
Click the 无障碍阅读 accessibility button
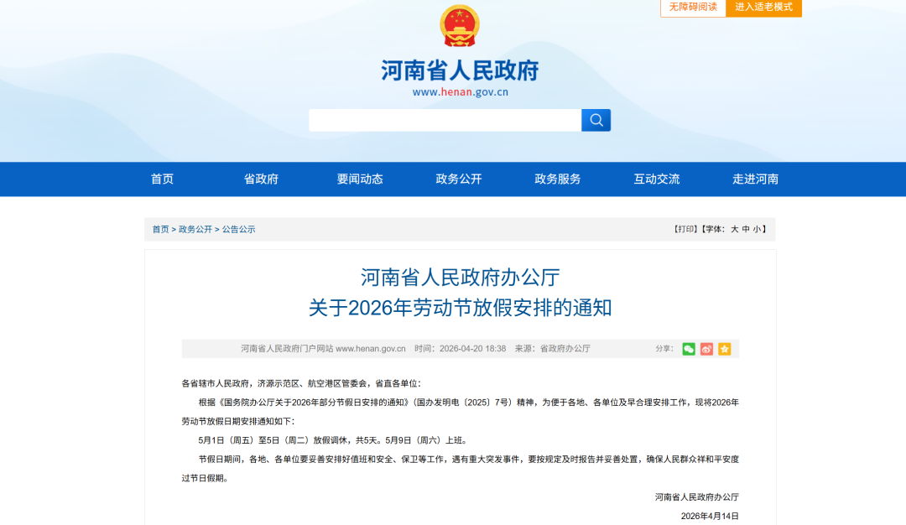click(x=693, y=8)
